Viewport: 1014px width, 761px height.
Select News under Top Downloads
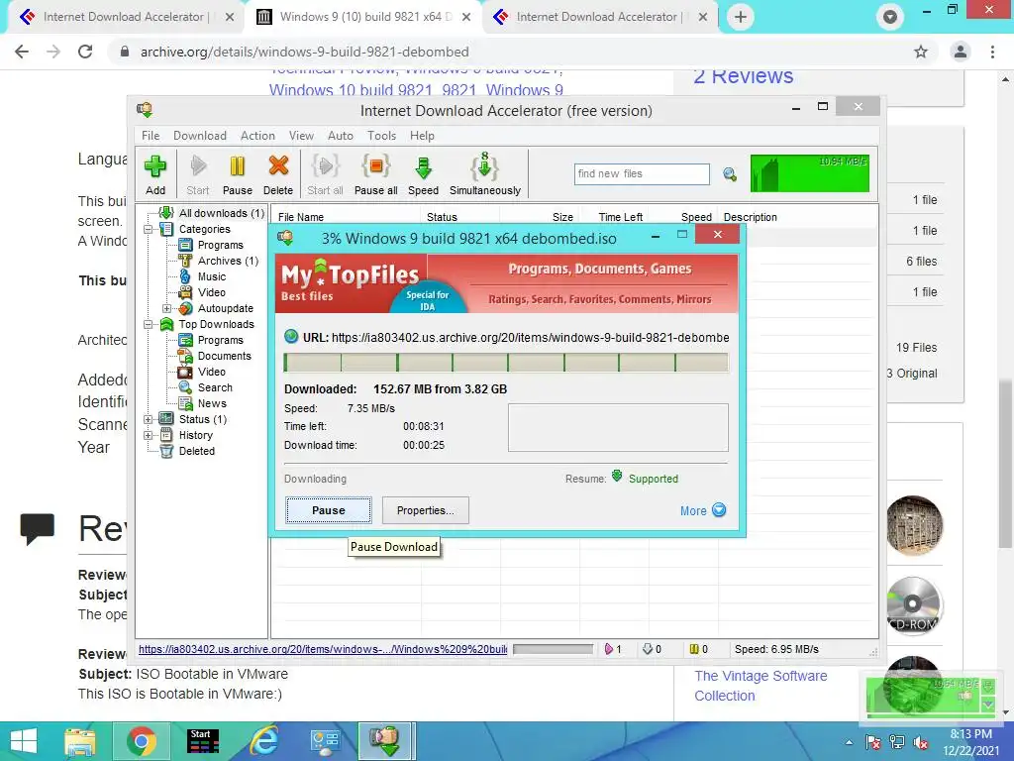212,403
